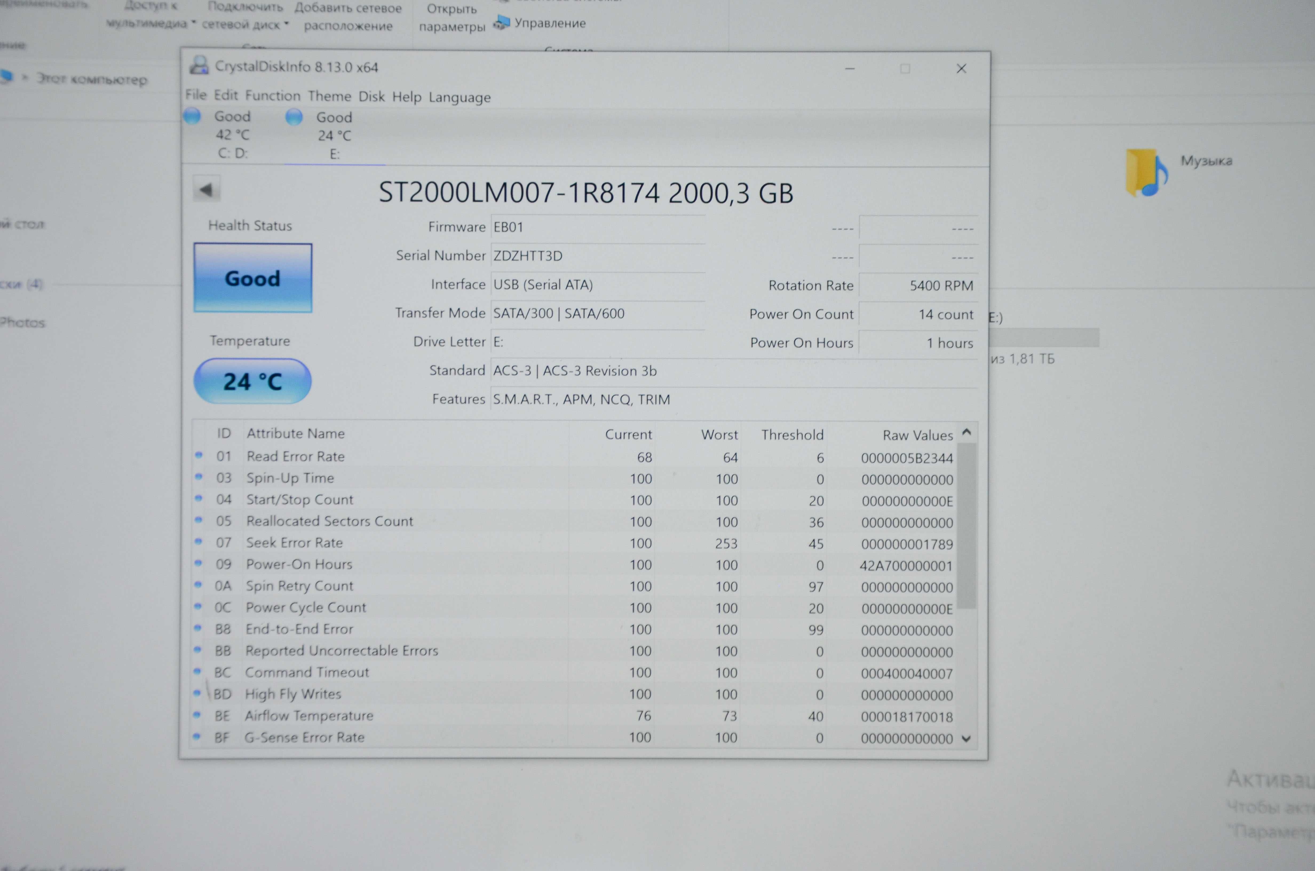Minimize the CrystalDiskInfo window
The width and height of the screenshot is (1315, 871).
coord(850,68)
